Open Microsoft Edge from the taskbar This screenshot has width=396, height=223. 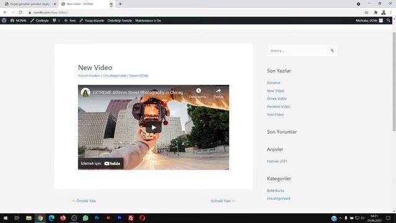coord(51,218)
